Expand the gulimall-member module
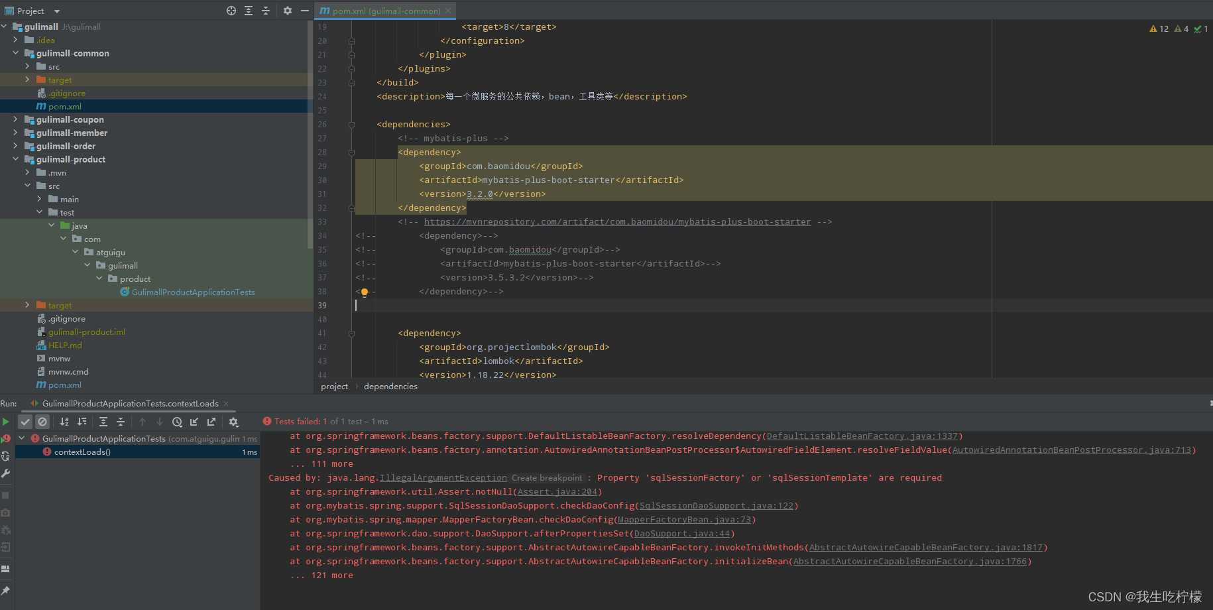 pyautogui.click(x=16, y=133)
